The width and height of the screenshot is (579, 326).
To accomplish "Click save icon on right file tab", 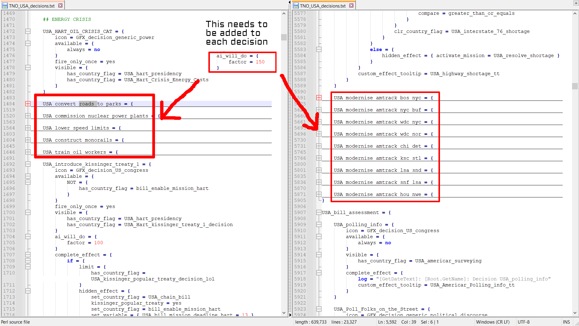I will (296, 5).
